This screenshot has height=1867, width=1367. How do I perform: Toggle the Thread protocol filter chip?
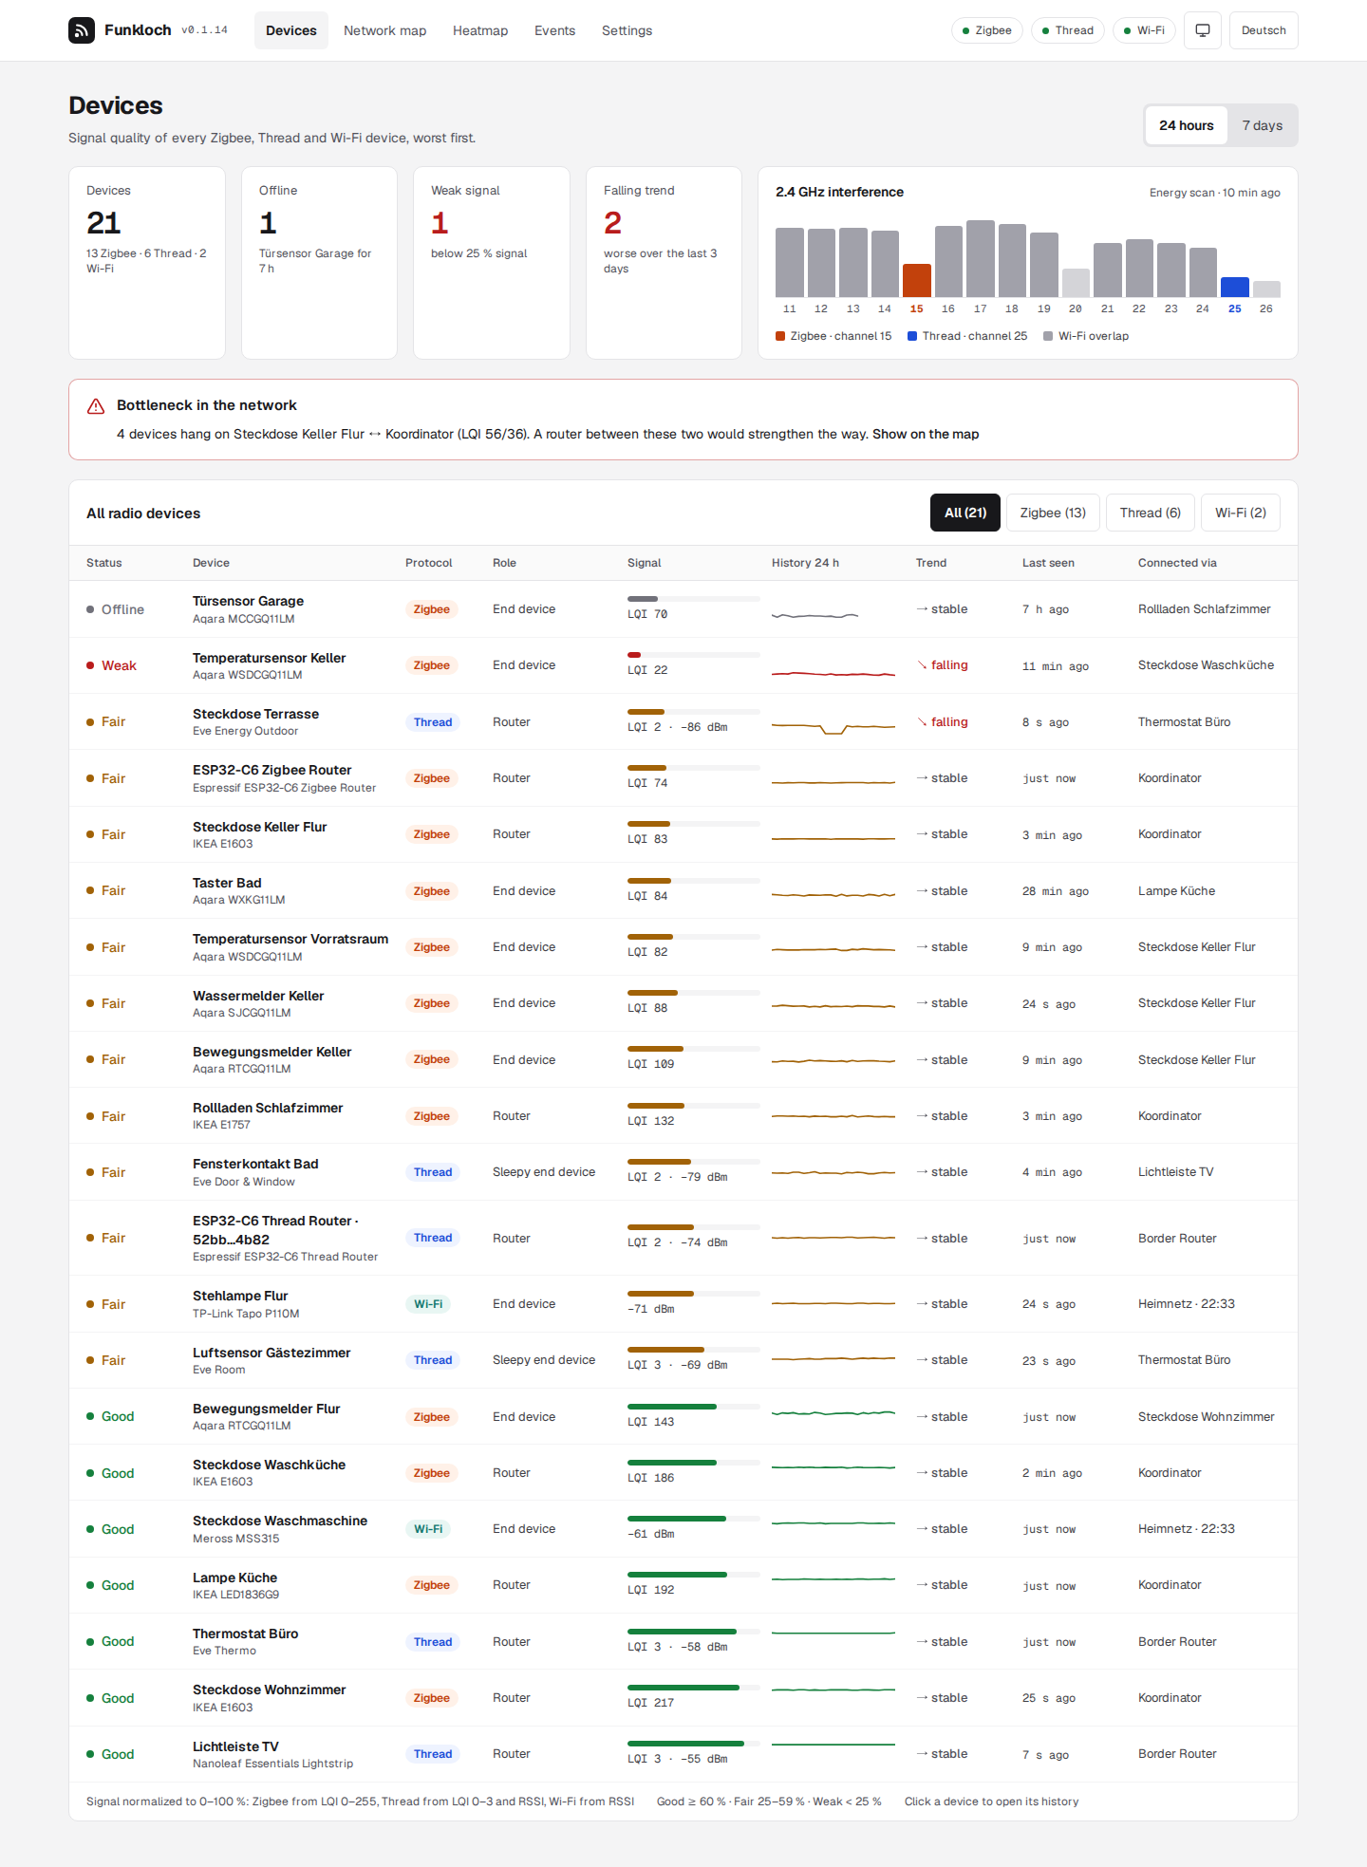coord(1068,30)
